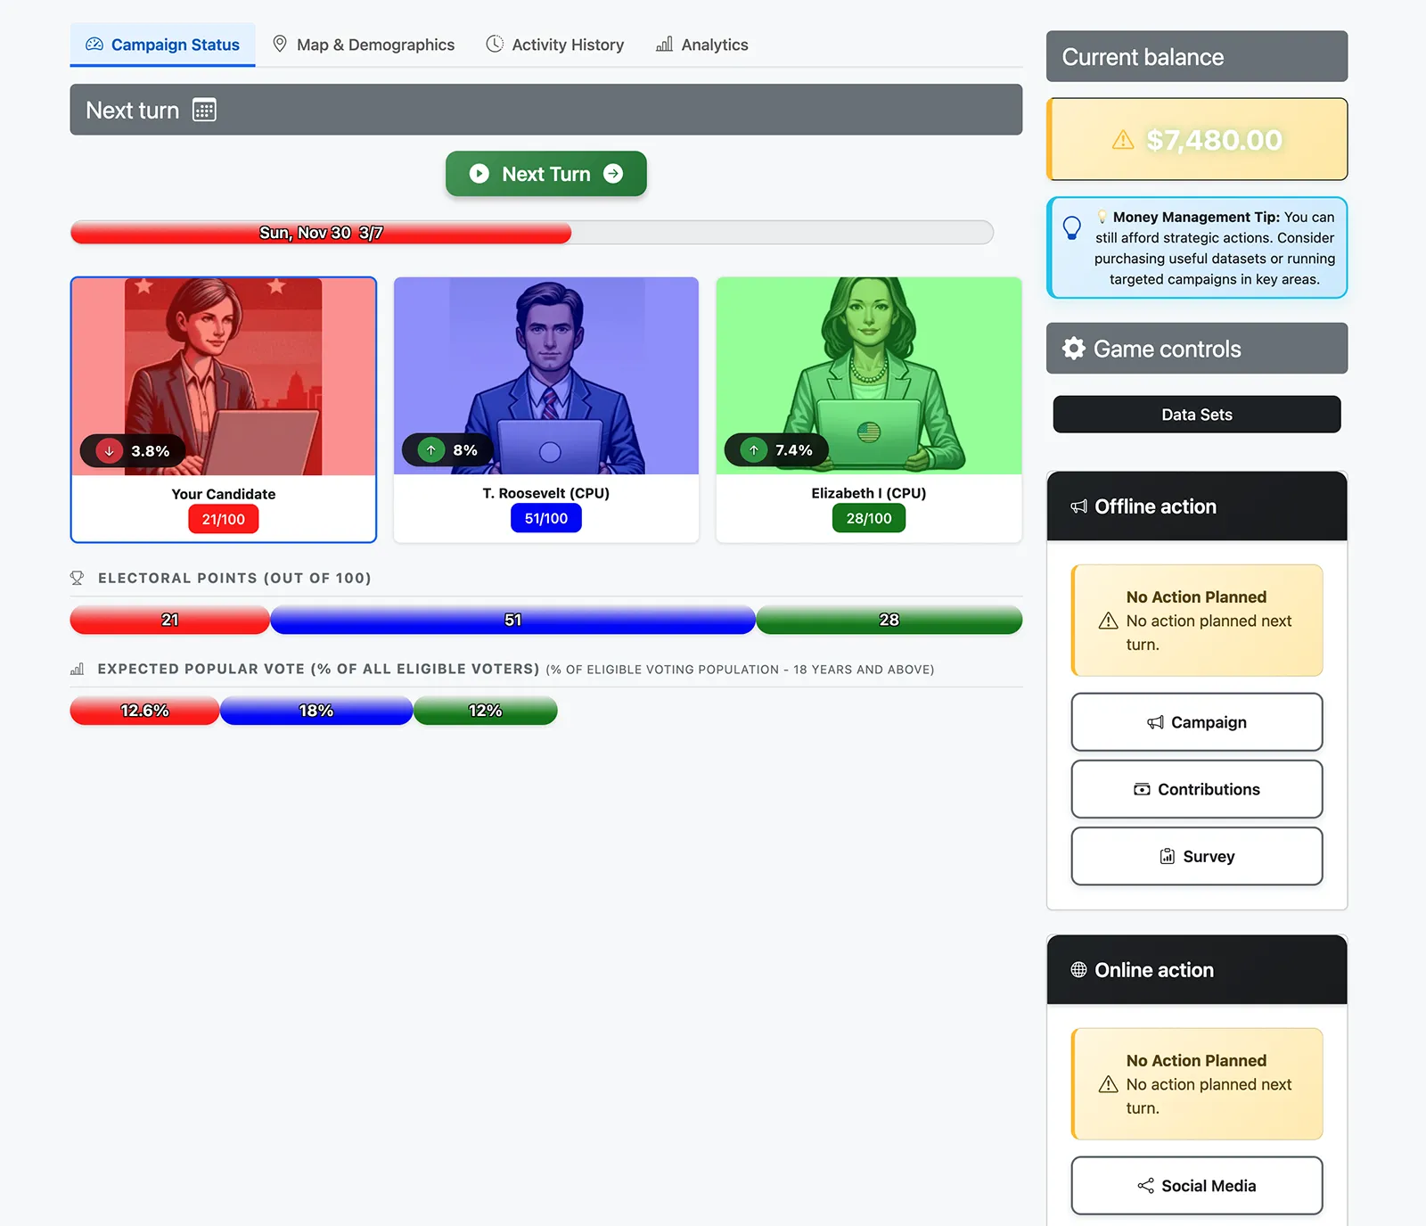Switch to the Analytics tab
This screenshot has width=1426, height=1226.
[701, 45]
